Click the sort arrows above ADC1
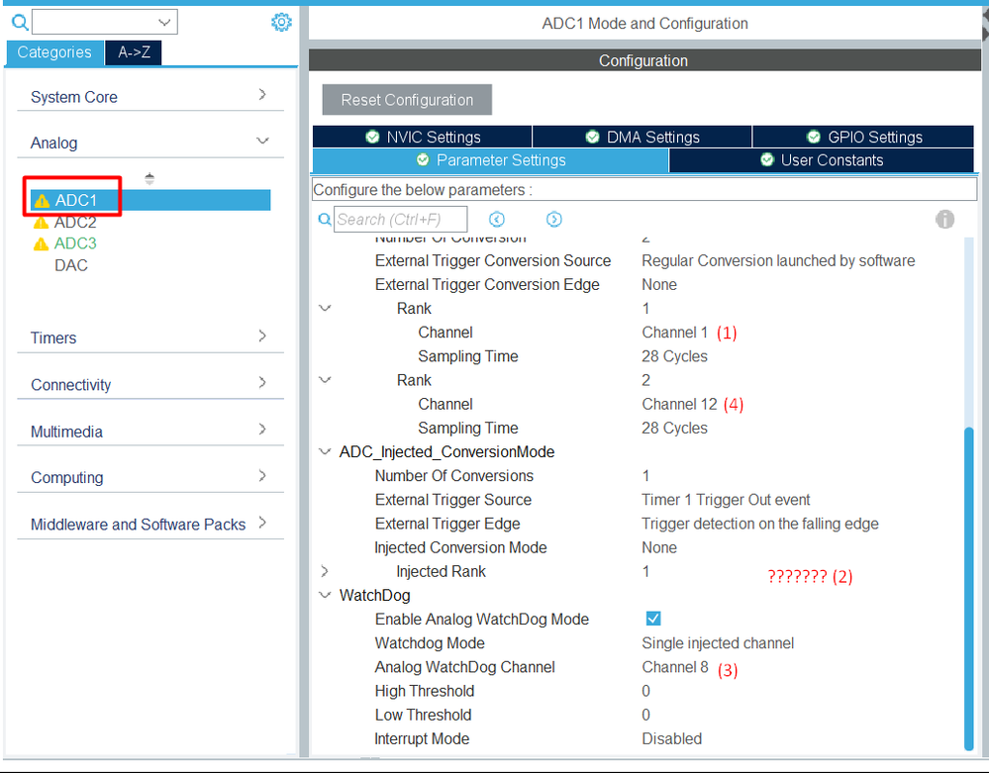This screenshot has width=989, height=773. [149, 179]
